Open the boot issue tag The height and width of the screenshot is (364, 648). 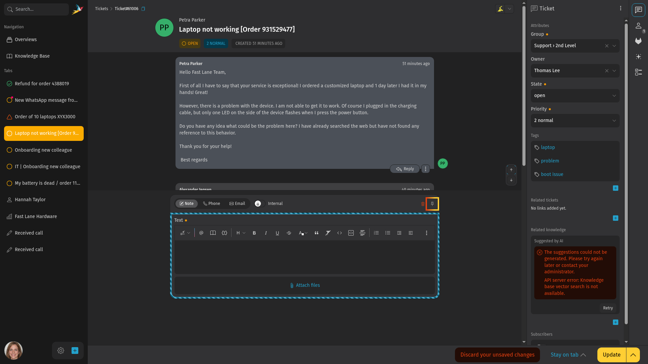coord(552,175)
